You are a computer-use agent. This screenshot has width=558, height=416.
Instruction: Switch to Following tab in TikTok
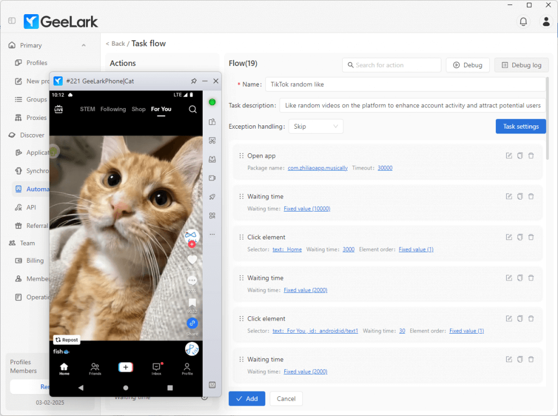coord(113,109)
